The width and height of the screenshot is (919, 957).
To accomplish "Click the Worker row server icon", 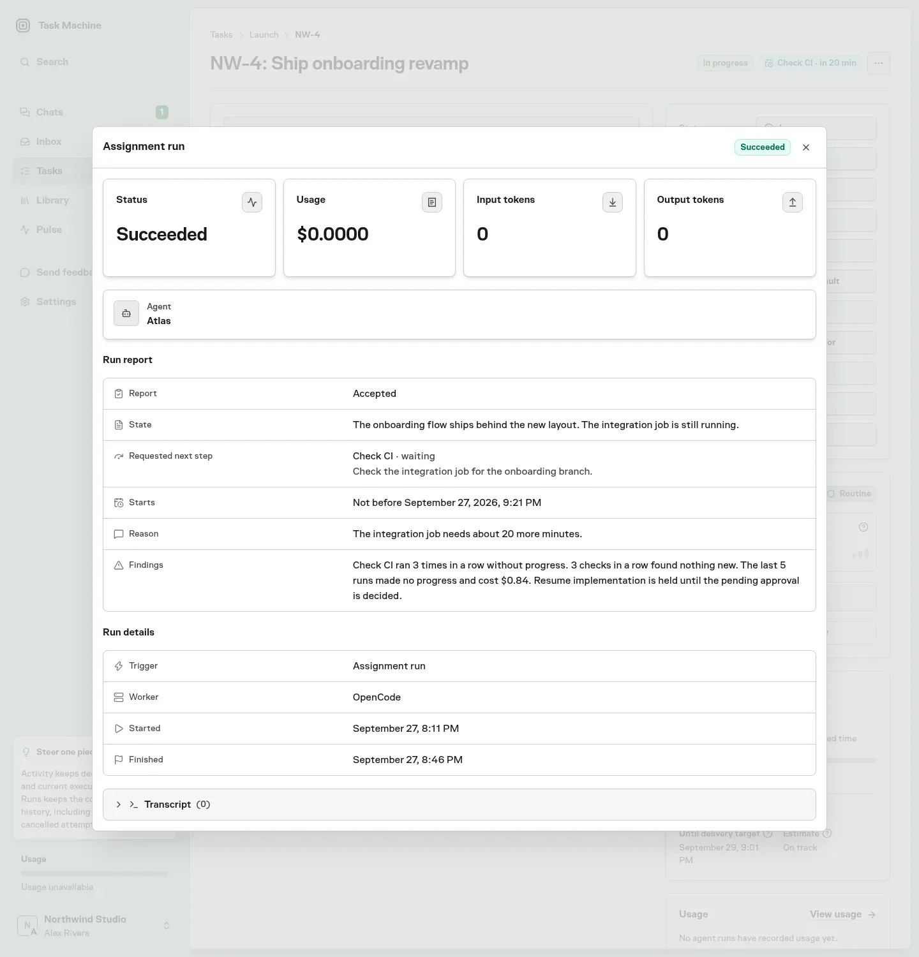I will (119, 697).
